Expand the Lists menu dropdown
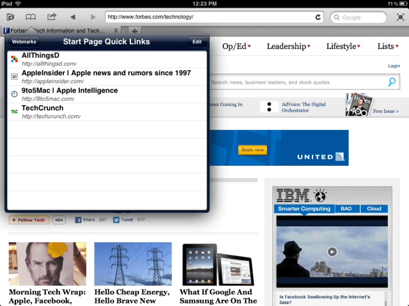 (389, 47)
